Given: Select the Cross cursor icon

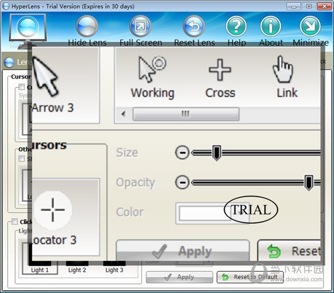Looking at the screenshot, I should click(x=220, y=70).
